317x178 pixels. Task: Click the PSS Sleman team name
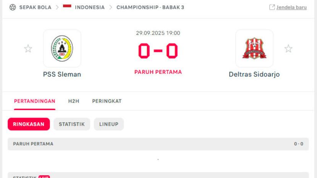pyautogui.click(x=62, y=74)
